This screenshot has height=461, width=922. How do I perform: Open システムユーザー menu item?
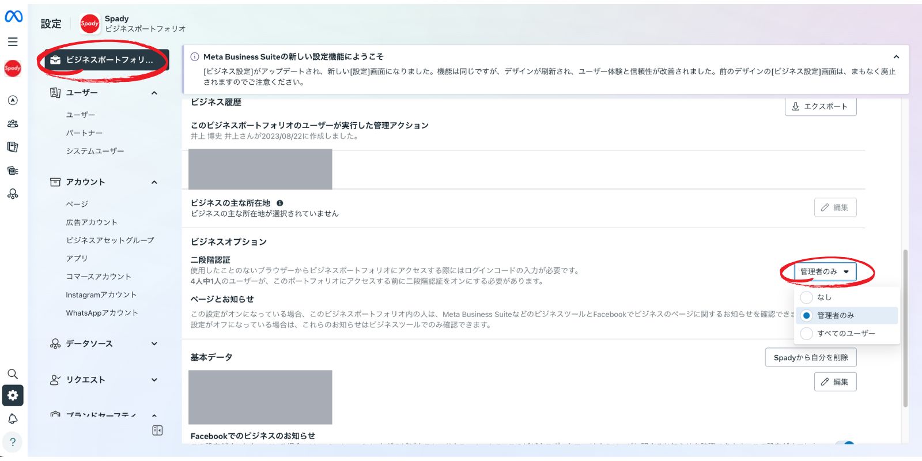(95, 151)
